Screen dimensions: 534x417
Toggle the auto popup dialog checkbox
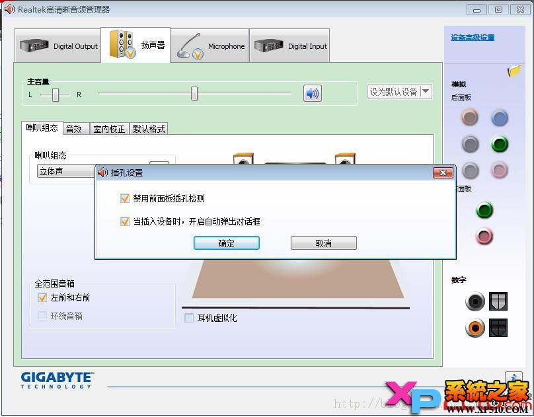pyautogui.click(x=125, y=221)
